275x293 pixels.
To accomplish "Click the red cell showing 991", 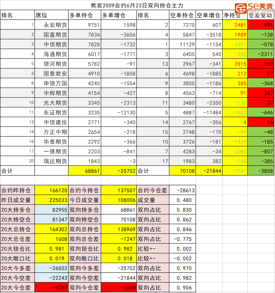I will point(261,25).
